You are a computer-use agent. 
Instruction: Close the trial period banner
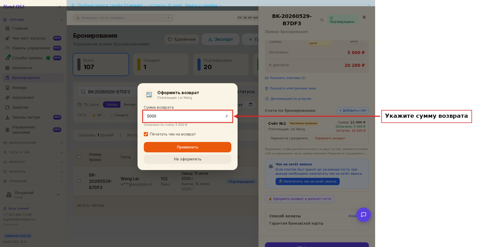coord(369,5)
